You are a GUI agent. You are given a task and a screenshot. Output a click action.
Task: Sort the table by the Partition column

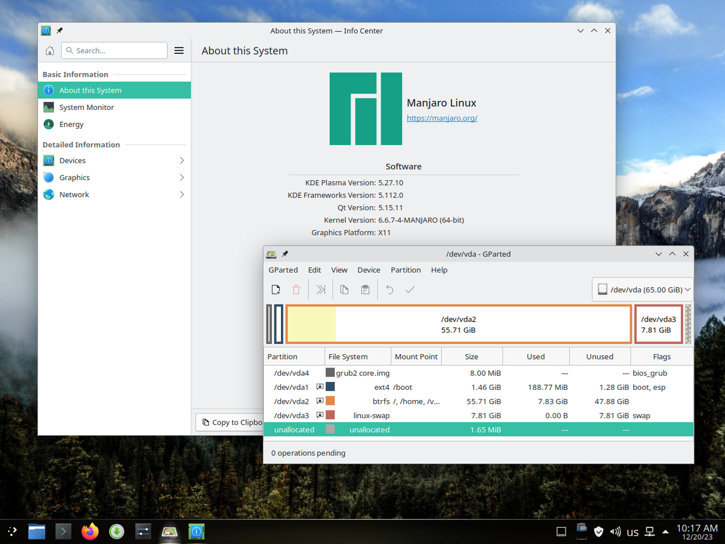point(294,357)
